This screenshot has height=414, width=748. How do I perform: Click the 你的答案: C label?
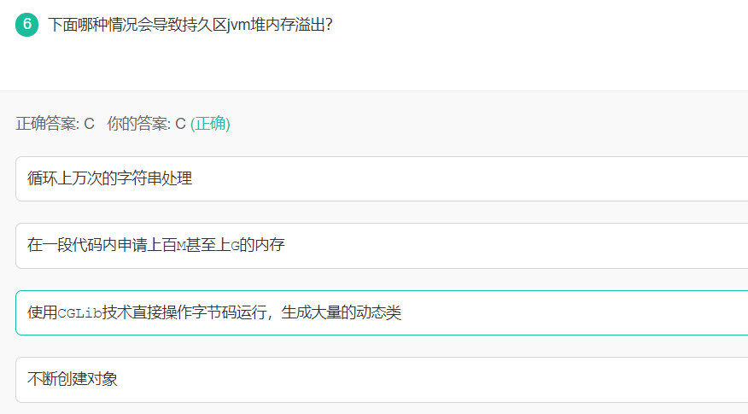pyautogui.click(x=146, y=124)
